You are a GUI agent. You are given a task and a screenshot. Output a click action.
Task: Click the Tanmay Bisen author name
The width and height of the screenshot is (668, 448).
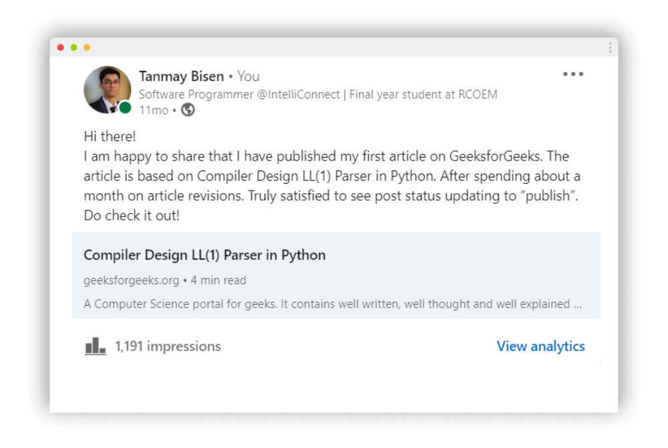(181, 76)
